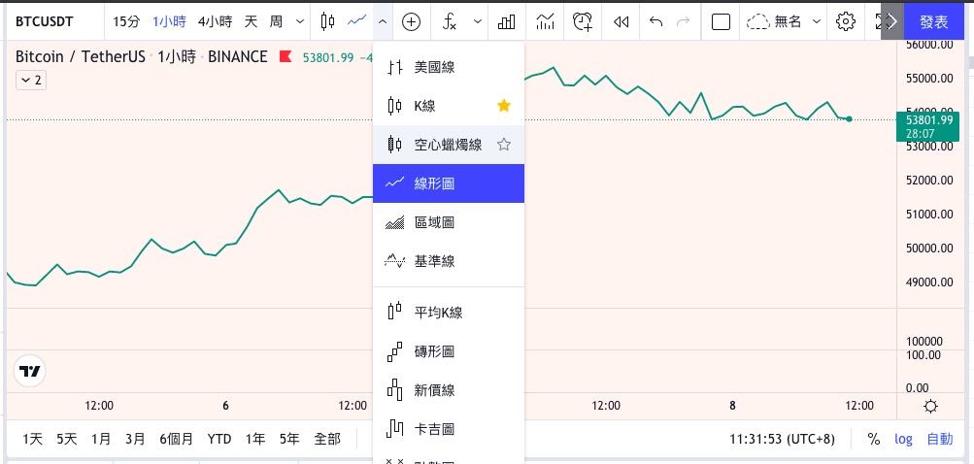Choose 卡吉圖 chart type
974x464 pixels.
click(449, 429)
